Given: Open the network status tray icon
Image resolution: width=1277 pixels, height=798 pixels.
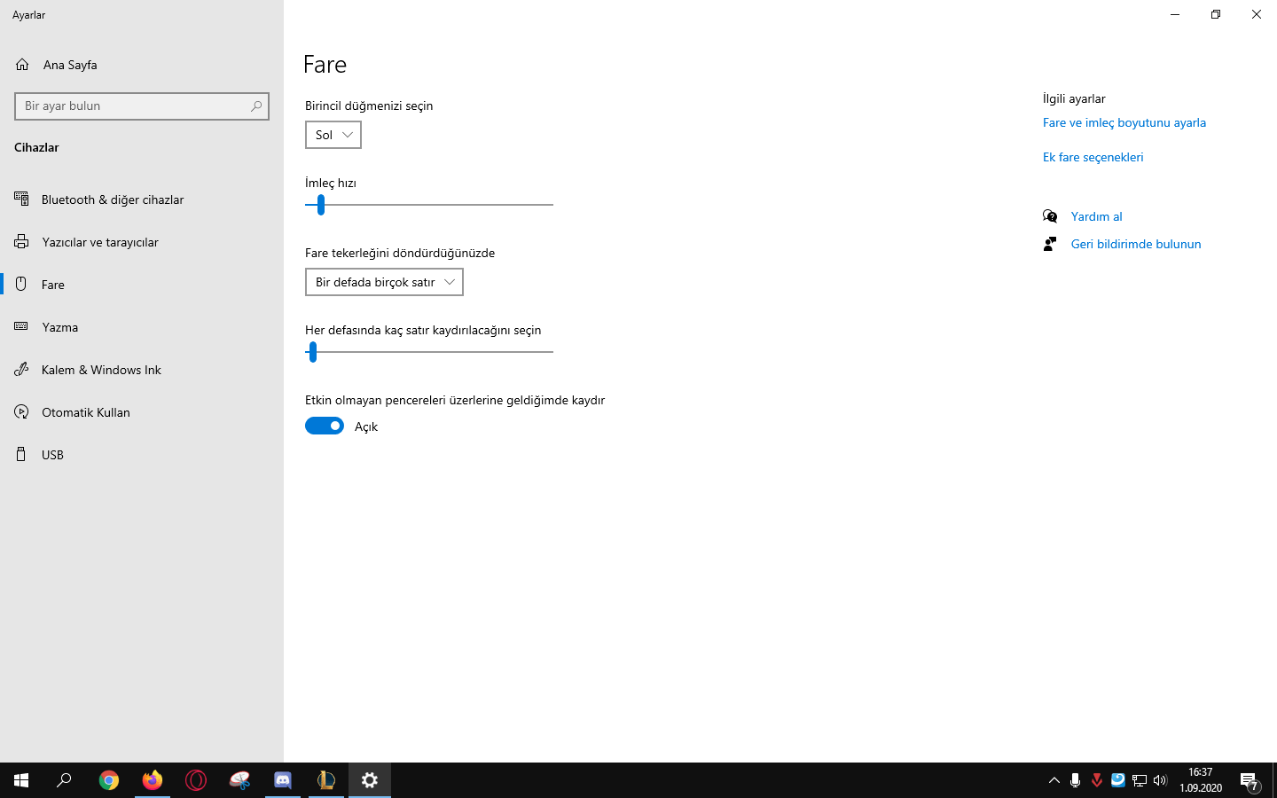Looking at the screenshot, I should tap(1140, 780).
